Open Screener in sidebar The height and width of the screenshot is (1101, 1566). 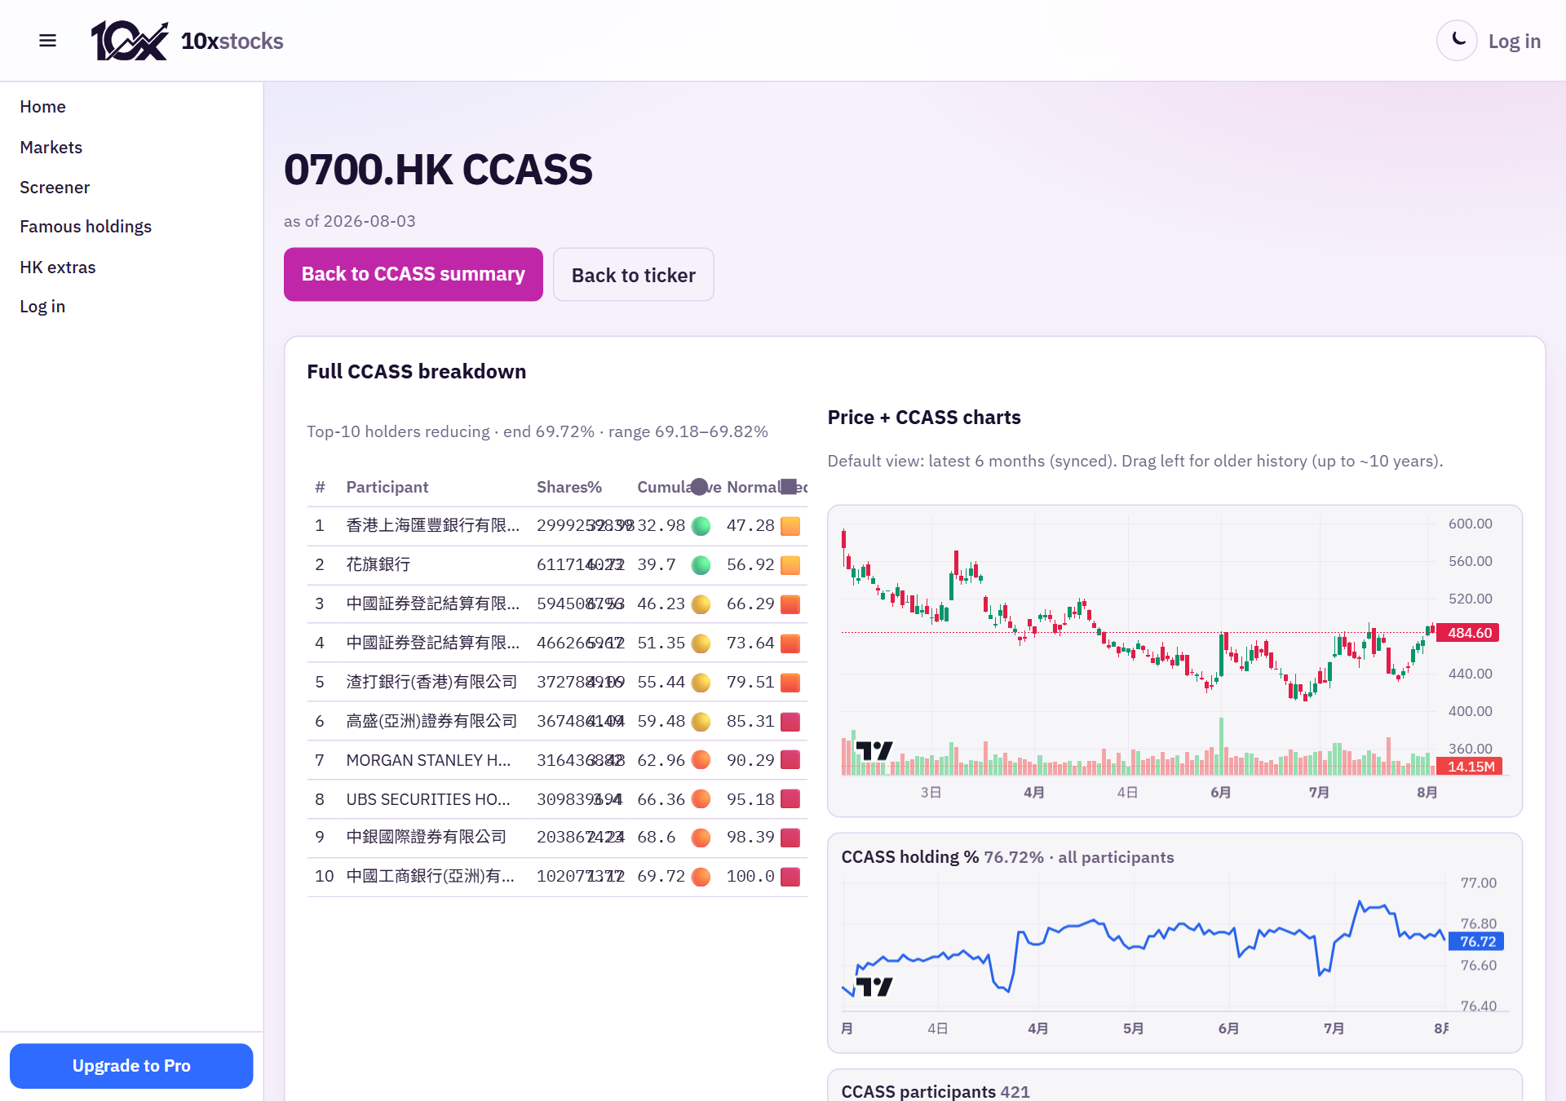(55, 188)
